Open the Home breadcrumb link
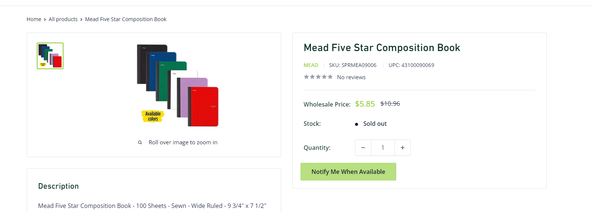The image size is (592, 212). 34,19
